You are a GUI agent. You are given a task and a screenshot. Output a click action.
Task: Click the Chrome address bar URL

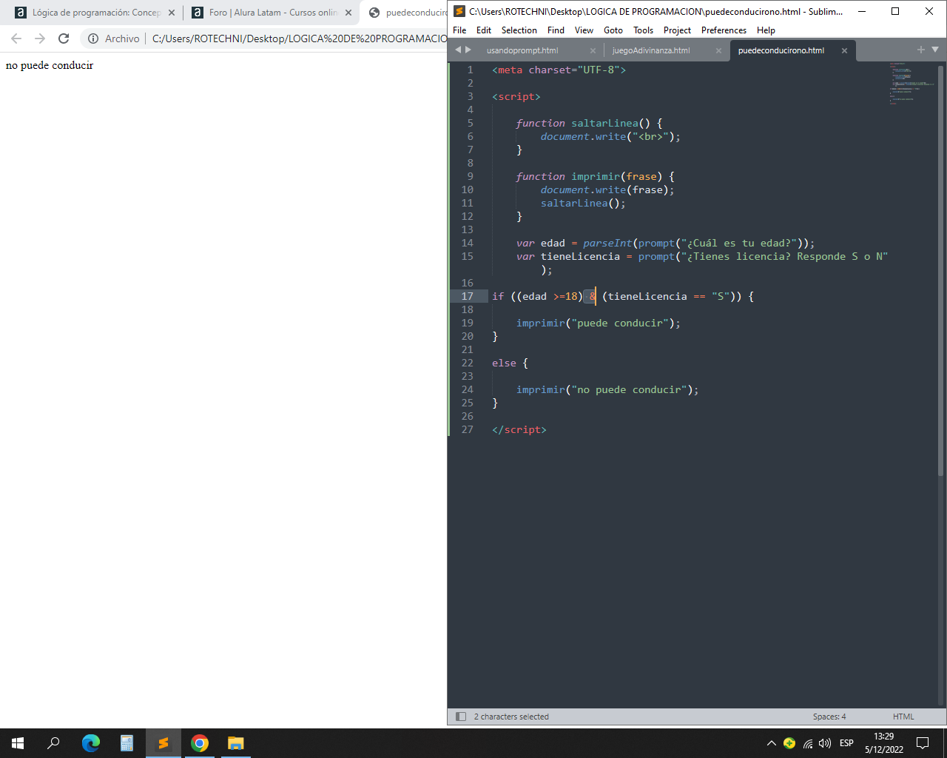click(299, 38)
